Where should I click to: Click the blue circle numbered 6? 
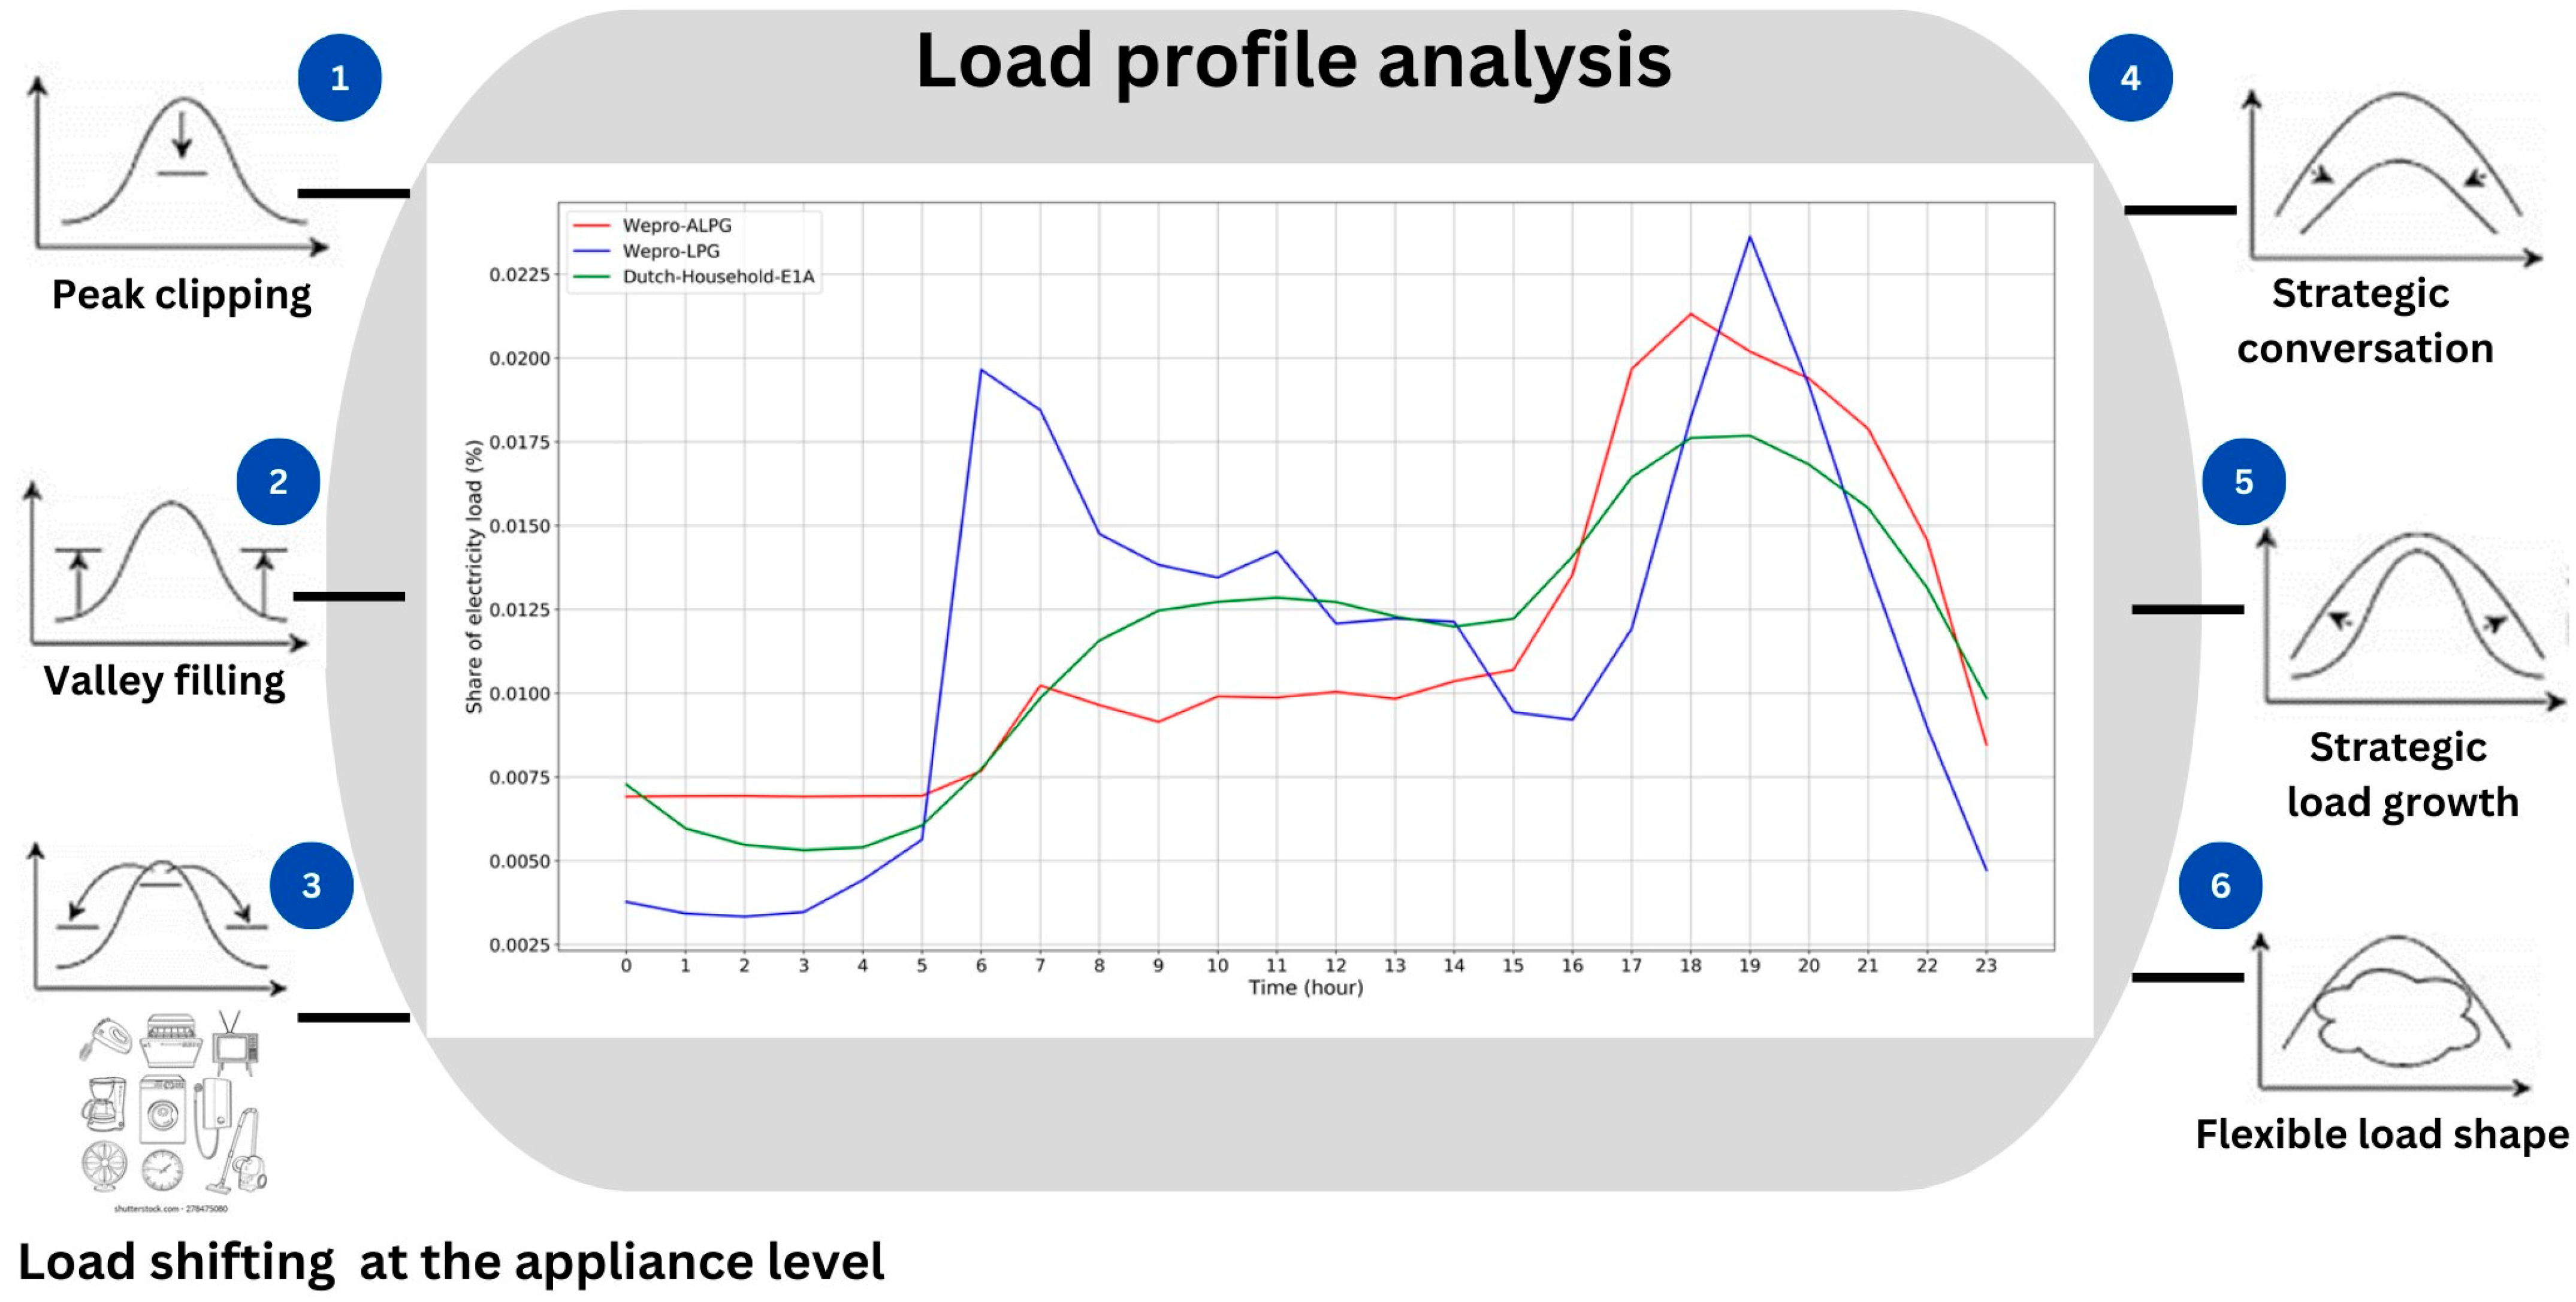tap(2220, 885)
